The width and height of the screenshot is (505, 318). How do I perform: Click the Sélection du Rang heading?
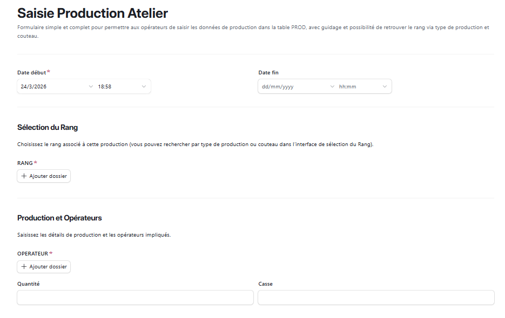point(48,128)
